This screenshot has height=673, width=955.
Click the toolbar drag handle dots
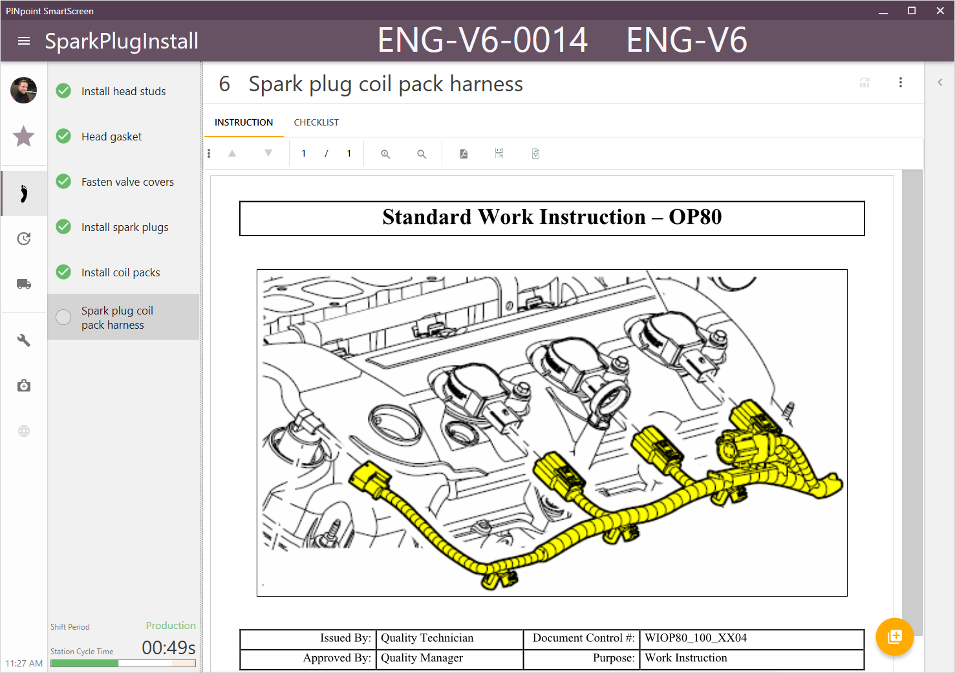click(209, 153)
